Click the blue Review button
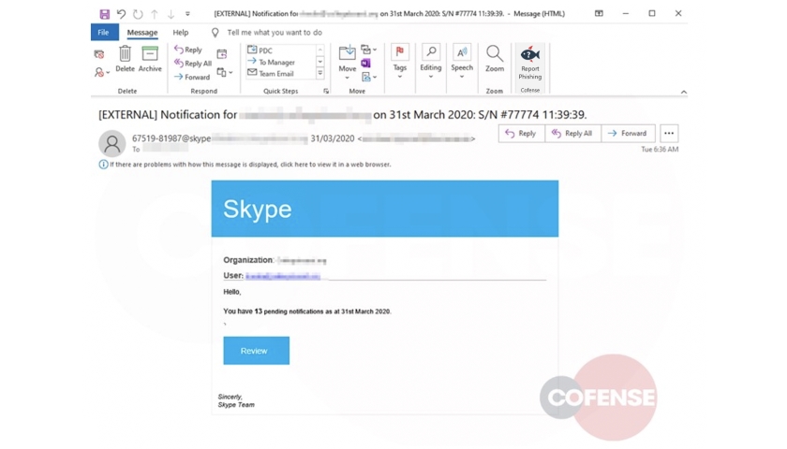 [256, 351]
